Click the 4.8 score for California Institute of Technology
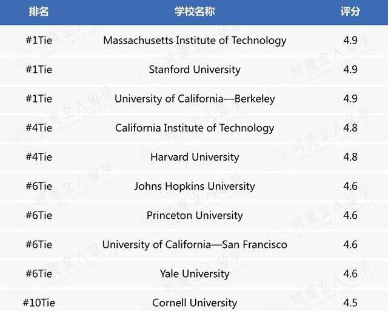The height and width of the screenshot is (311, 388). [350, 128]
